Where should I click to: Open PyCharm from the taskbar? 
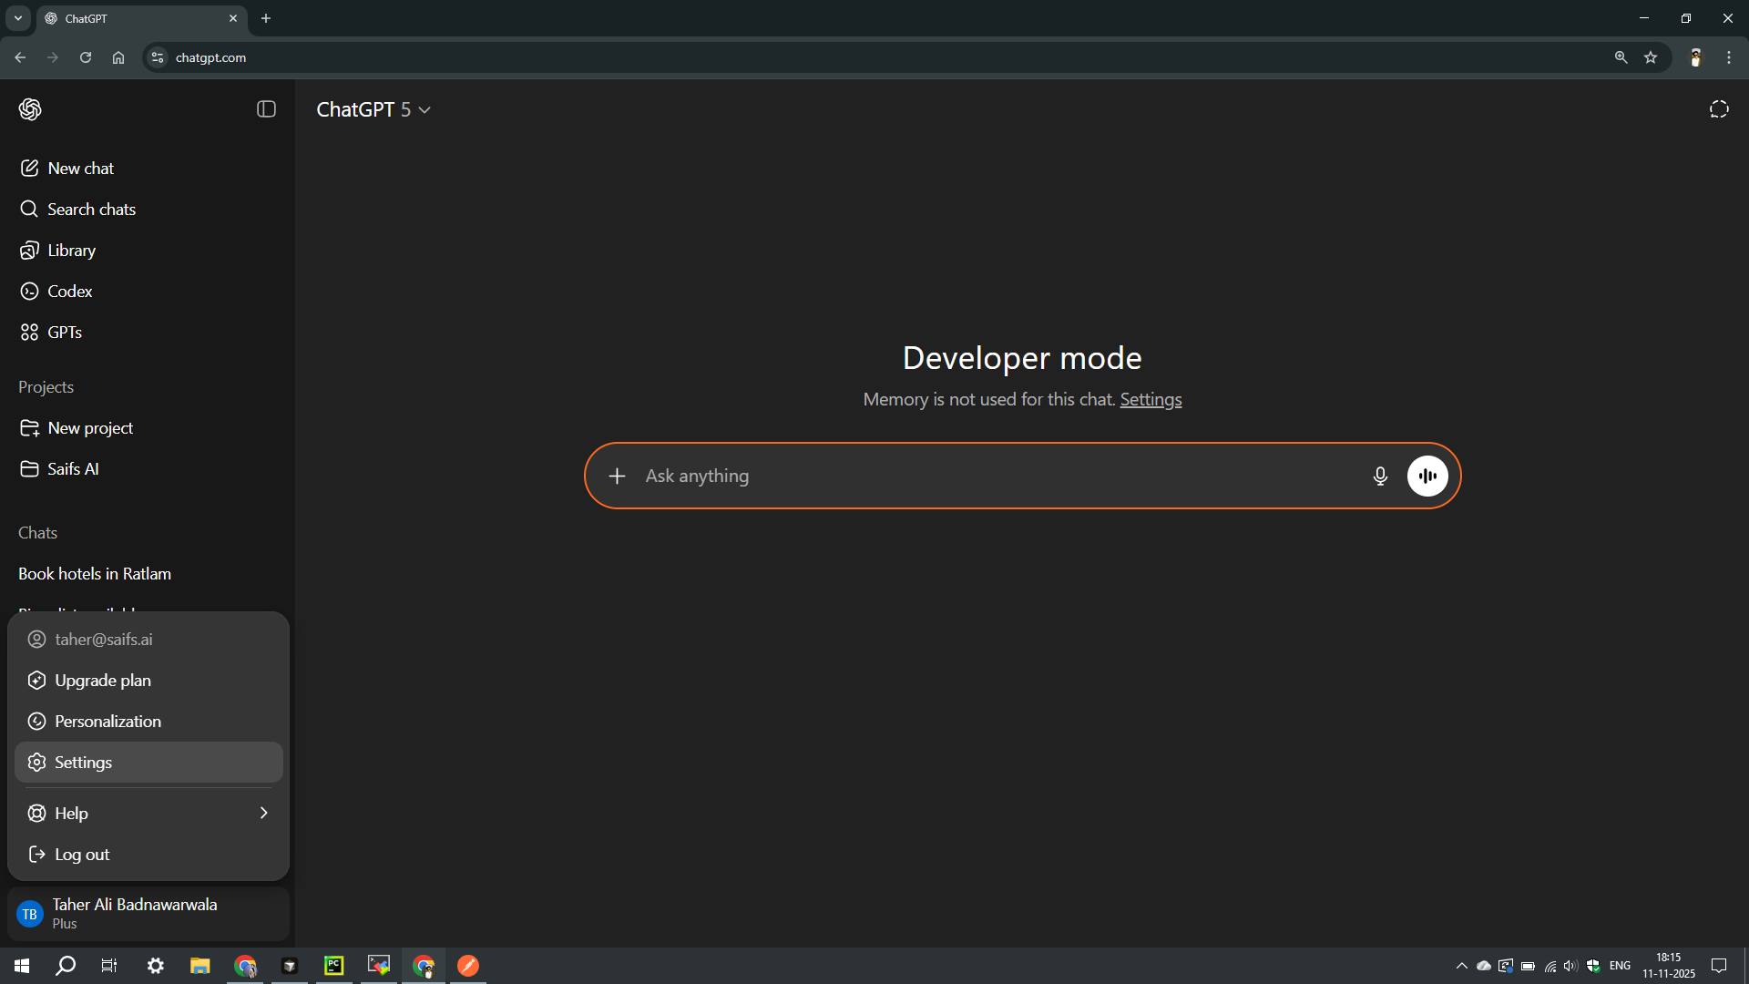pyautogui.click(x=334, y=966)
